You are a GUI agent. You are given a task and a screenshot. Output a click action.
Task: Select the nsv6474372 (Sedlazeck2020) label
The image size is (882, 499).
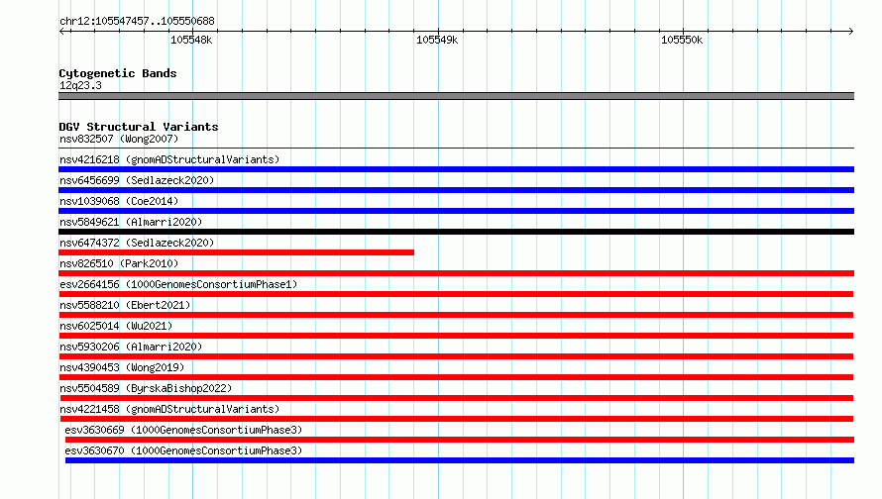[x=137, y=243]
